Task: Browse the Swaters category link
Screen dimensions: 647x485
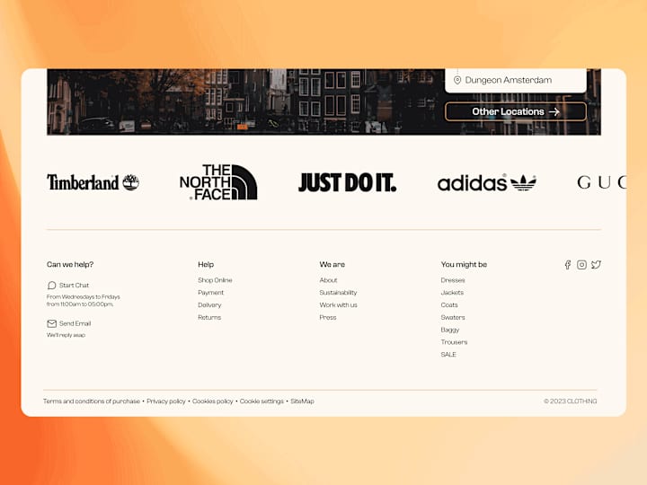Action: tap(453, 317)
